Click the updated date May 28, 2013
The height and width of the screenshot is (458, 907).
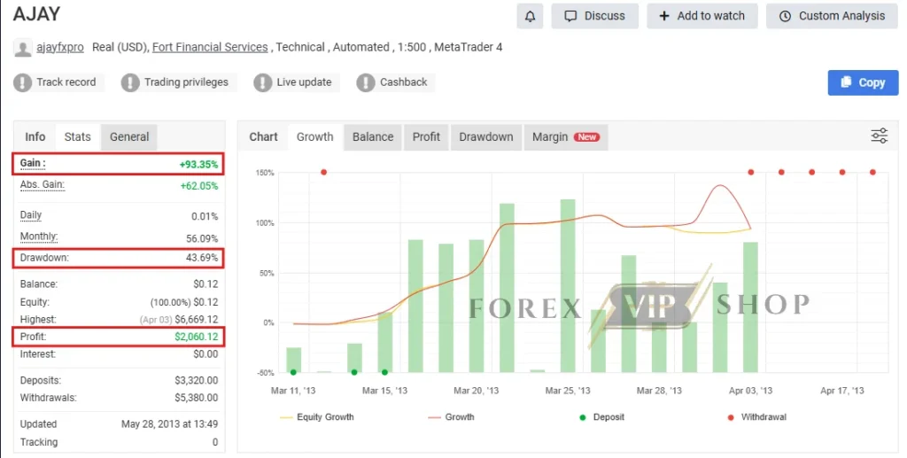pyautogui.click(x=169, y=423)
